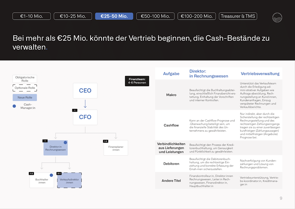The height and width of the screenshot is (209, 295).
Task: Click the slide headline 'Bei mehr als €25 Mio.'
Action: click(x=141, y=43)
